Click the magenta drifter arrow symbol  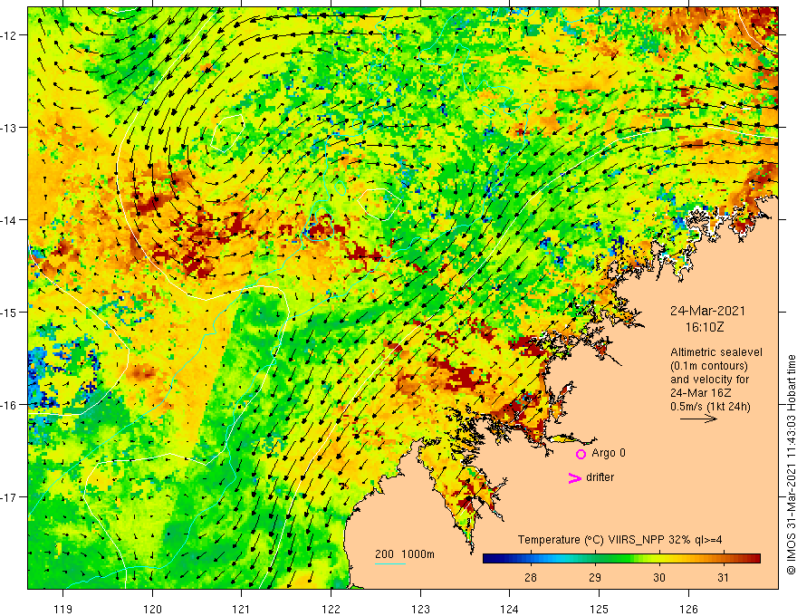[x=574, y=477]
